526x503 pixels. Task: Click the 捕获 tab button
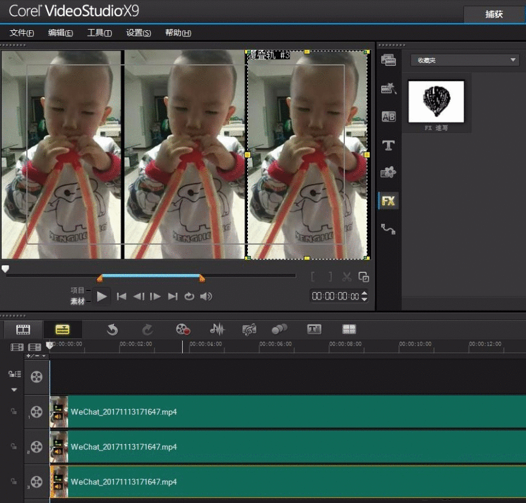pos(494,14)
